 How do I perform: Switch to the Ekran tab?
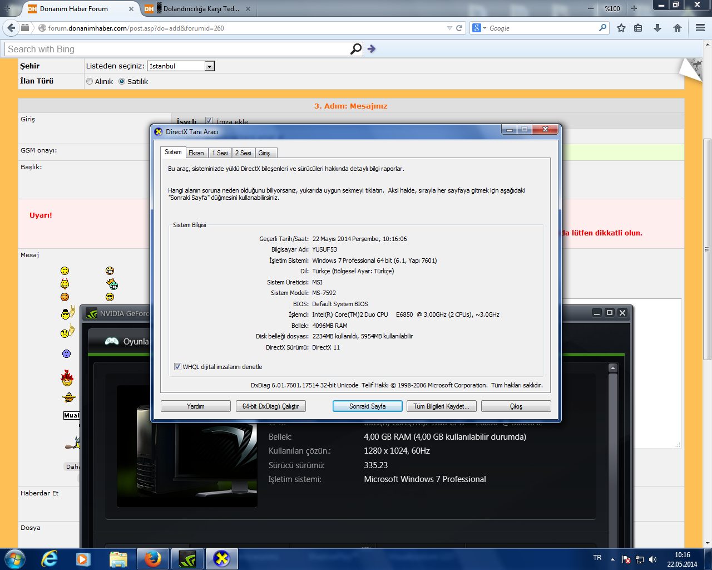click(x=196, y=153)
